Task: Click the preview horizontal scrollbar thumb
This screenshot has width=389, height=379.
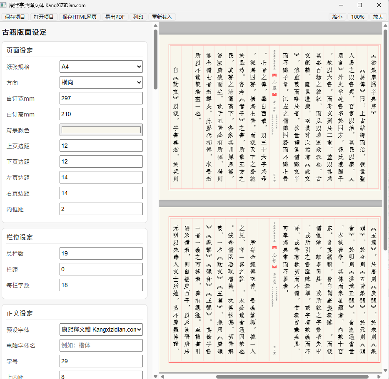Action: coord(292,377)
